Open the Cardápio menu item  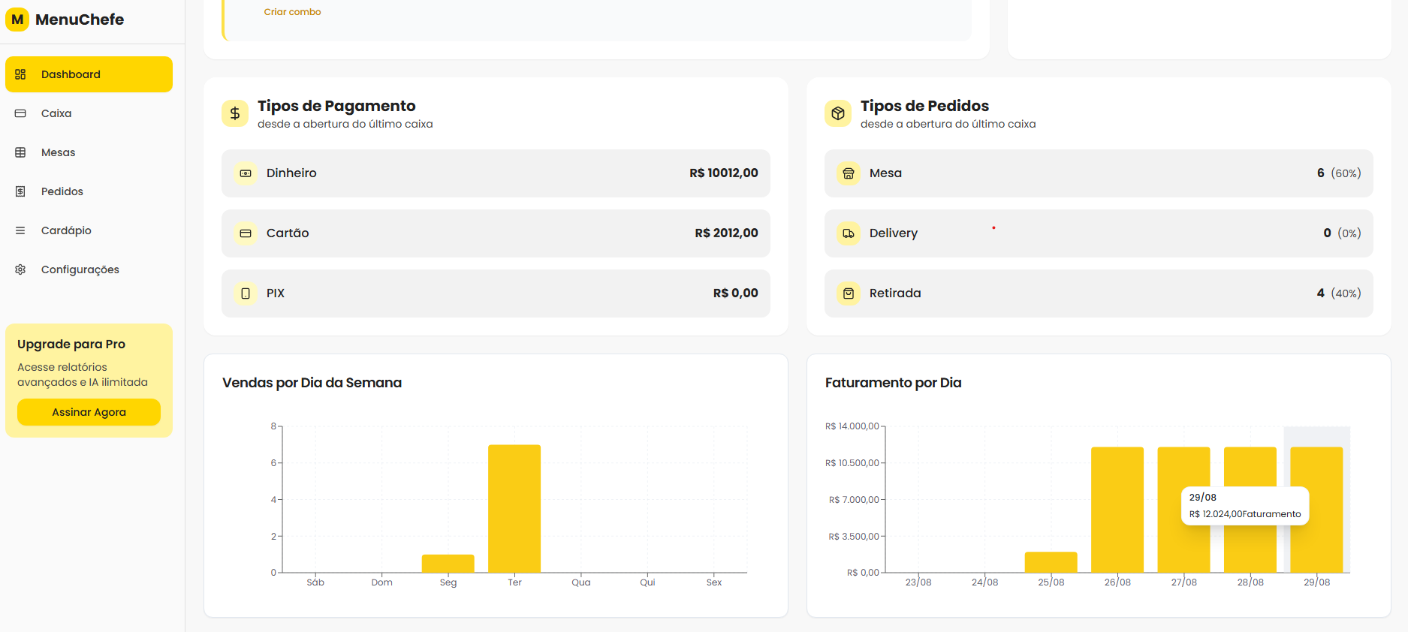click(x=66, y=230)
